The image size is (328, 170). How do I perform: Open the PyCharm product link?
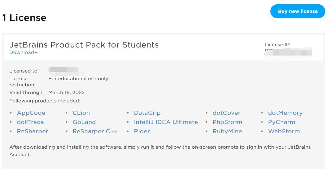[282, 122]
